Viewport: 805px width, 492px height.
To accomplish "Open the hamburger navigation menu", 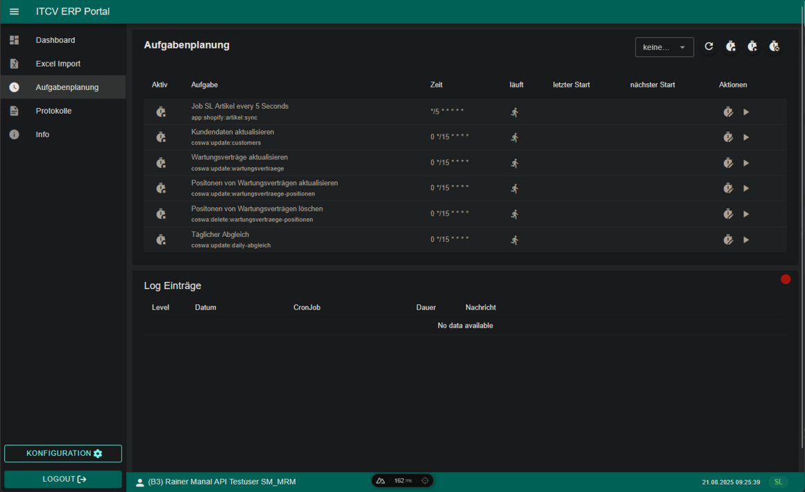I will (x=14, y=12).
